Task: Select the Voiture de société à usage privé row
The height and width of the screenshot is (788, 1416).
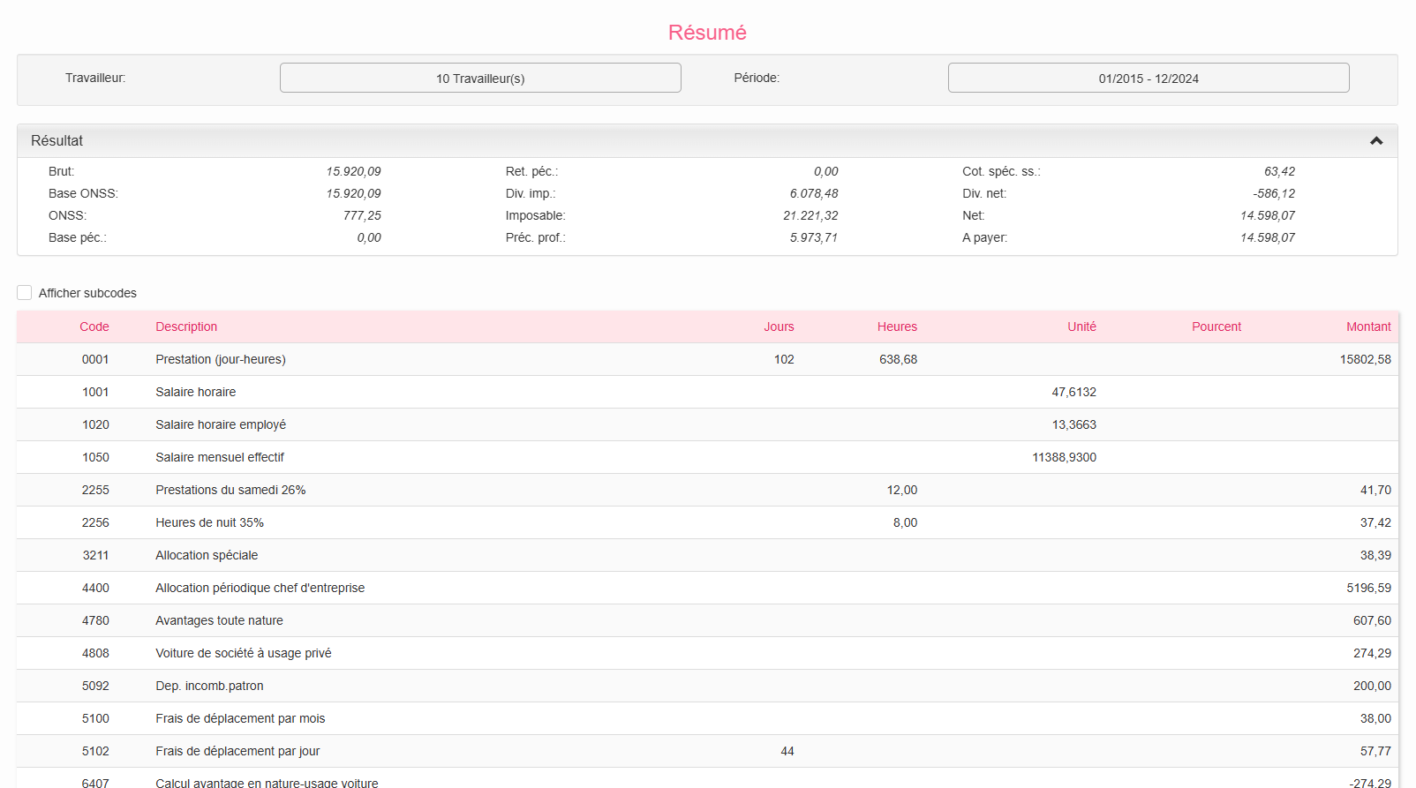Action: pyautogui.click(x=244, y=653)
